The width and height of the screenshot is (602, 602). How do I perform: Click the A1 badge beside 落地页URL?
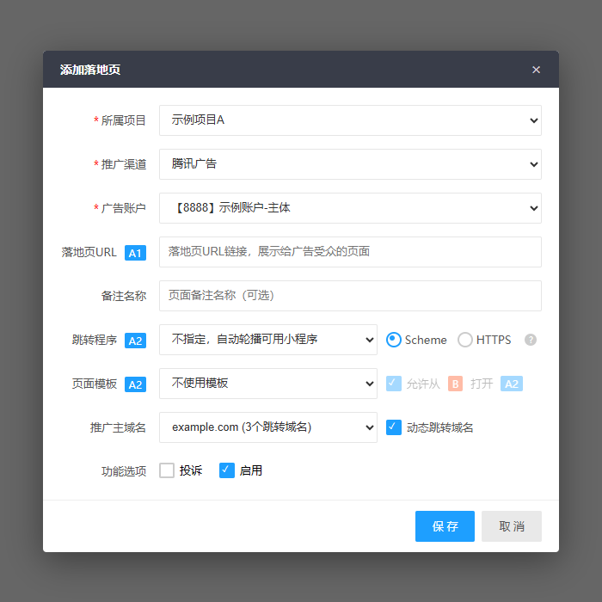point(135,253)
